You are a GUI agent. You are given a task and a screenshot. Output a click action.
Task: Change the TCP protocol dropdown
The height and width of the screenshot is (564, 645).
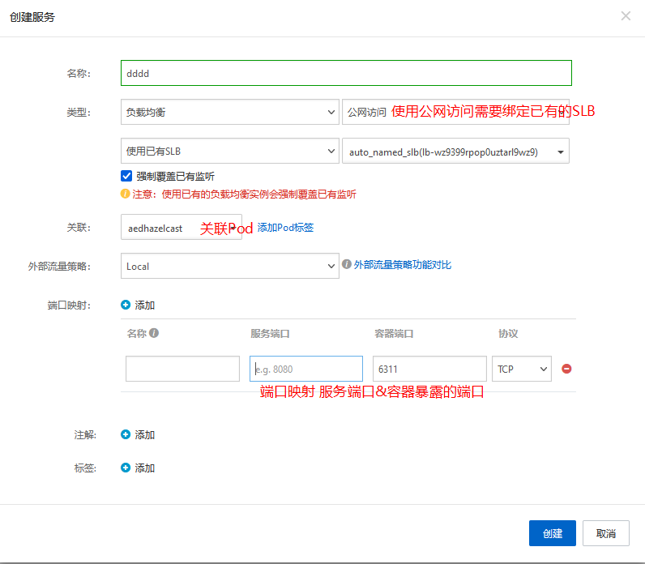coord(521,369)
